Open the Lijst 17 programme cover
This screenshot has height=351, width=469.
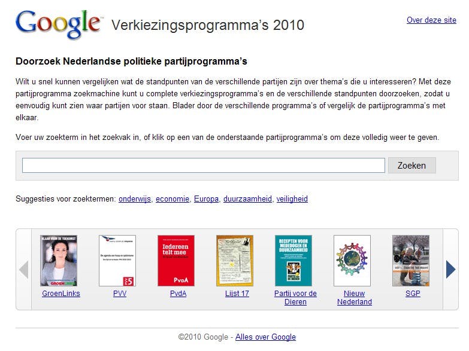pyautogui.click(x=235, y=261)
